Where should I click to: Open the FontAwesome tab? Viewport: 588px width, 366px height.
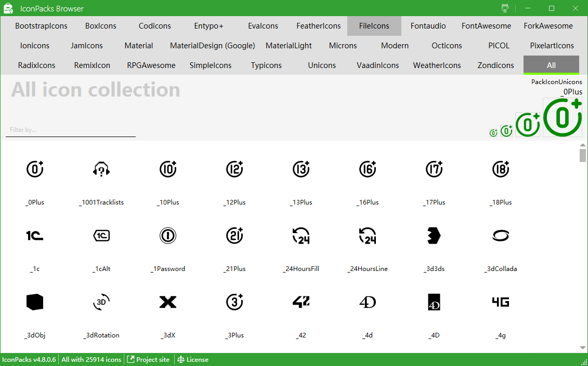tap(487, 26)
